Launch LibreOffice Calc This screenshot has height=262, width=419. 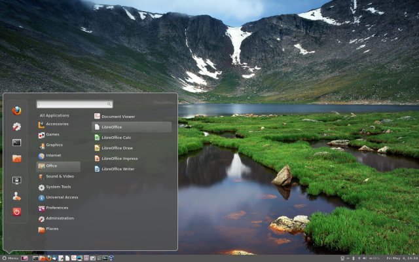tap(116, 138)
